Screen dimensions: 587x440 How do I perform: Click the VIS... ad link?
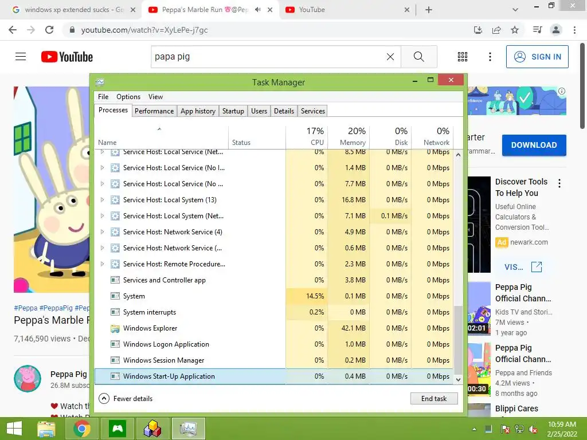(x=523, y=267)
